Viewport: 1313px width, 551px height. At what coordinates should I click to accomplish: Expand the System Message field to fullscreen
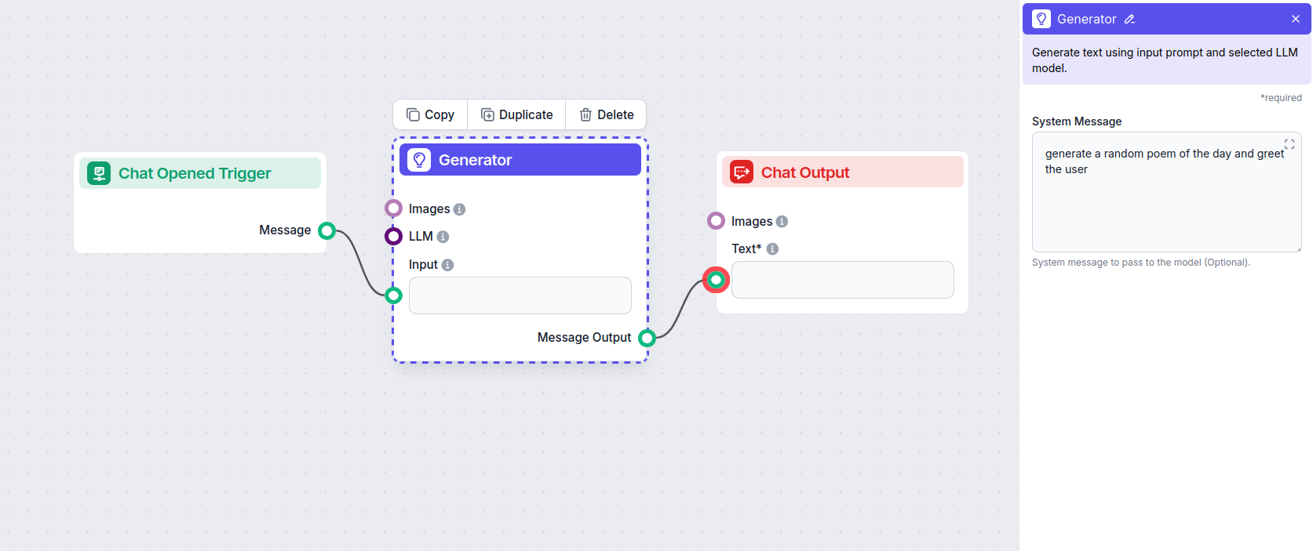coord(1289,144)
